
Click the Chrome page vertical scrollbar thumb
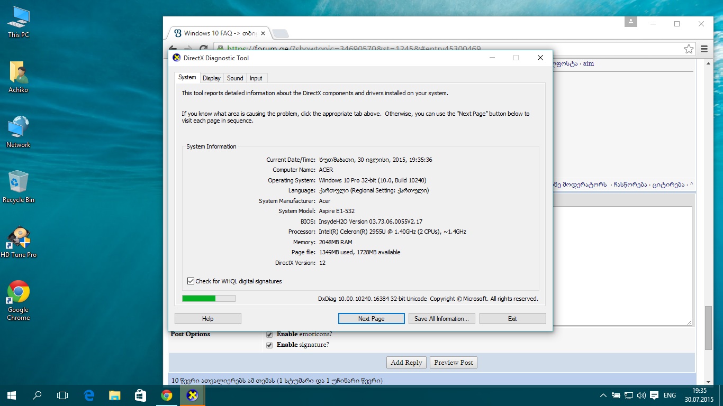point(708,328)
